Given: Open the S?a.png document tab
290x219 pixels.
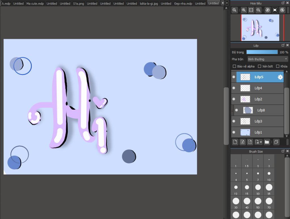Looking at the screenshot, I should pos(78,3).
